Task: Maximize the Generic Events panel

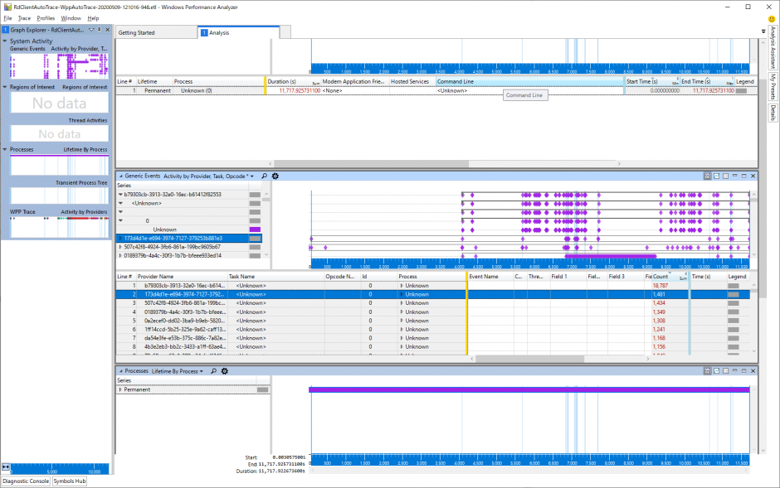Action: point(743,176)
